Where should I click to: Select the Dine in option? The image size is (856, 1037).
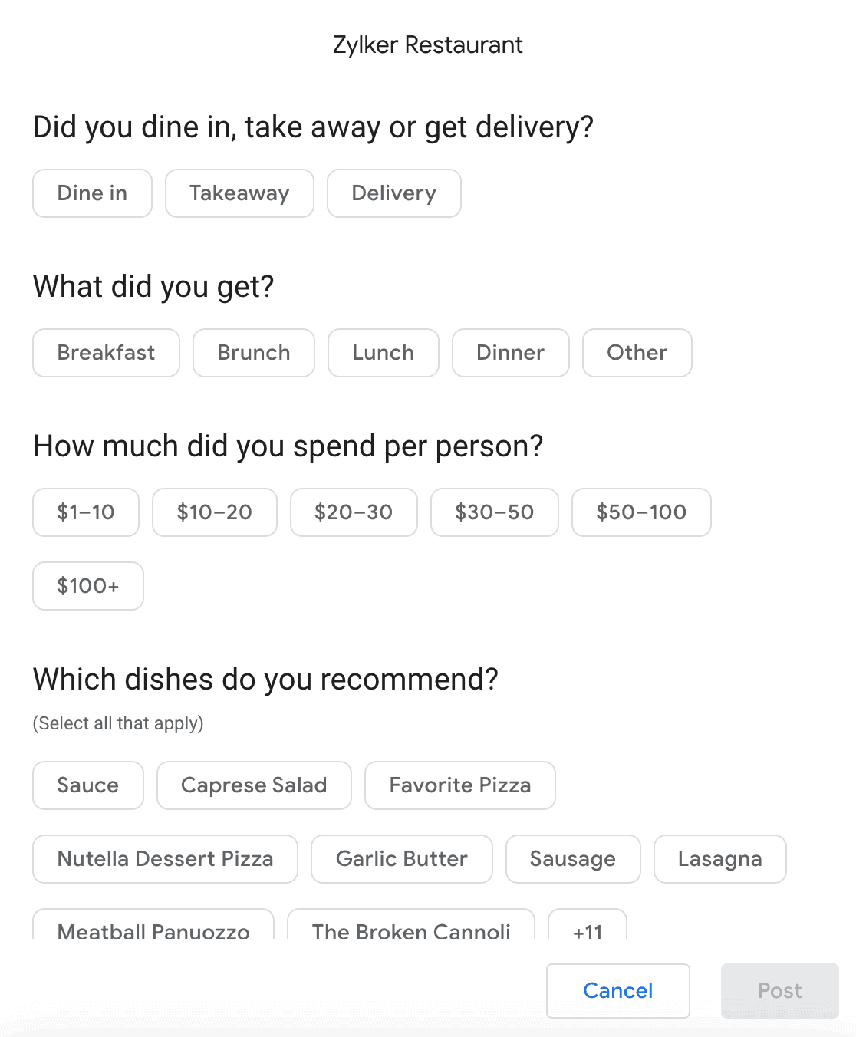point(92,193)
